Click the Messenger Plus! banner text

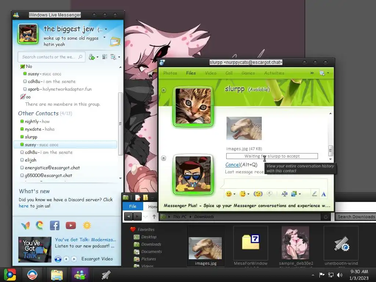coord(247,206)
